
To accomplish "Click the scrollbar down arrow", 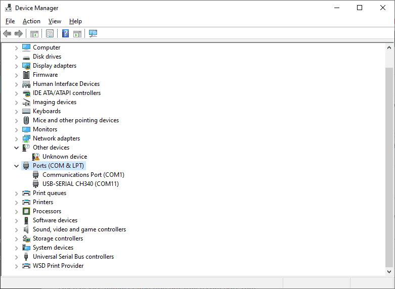I will (x=389, y=271).
